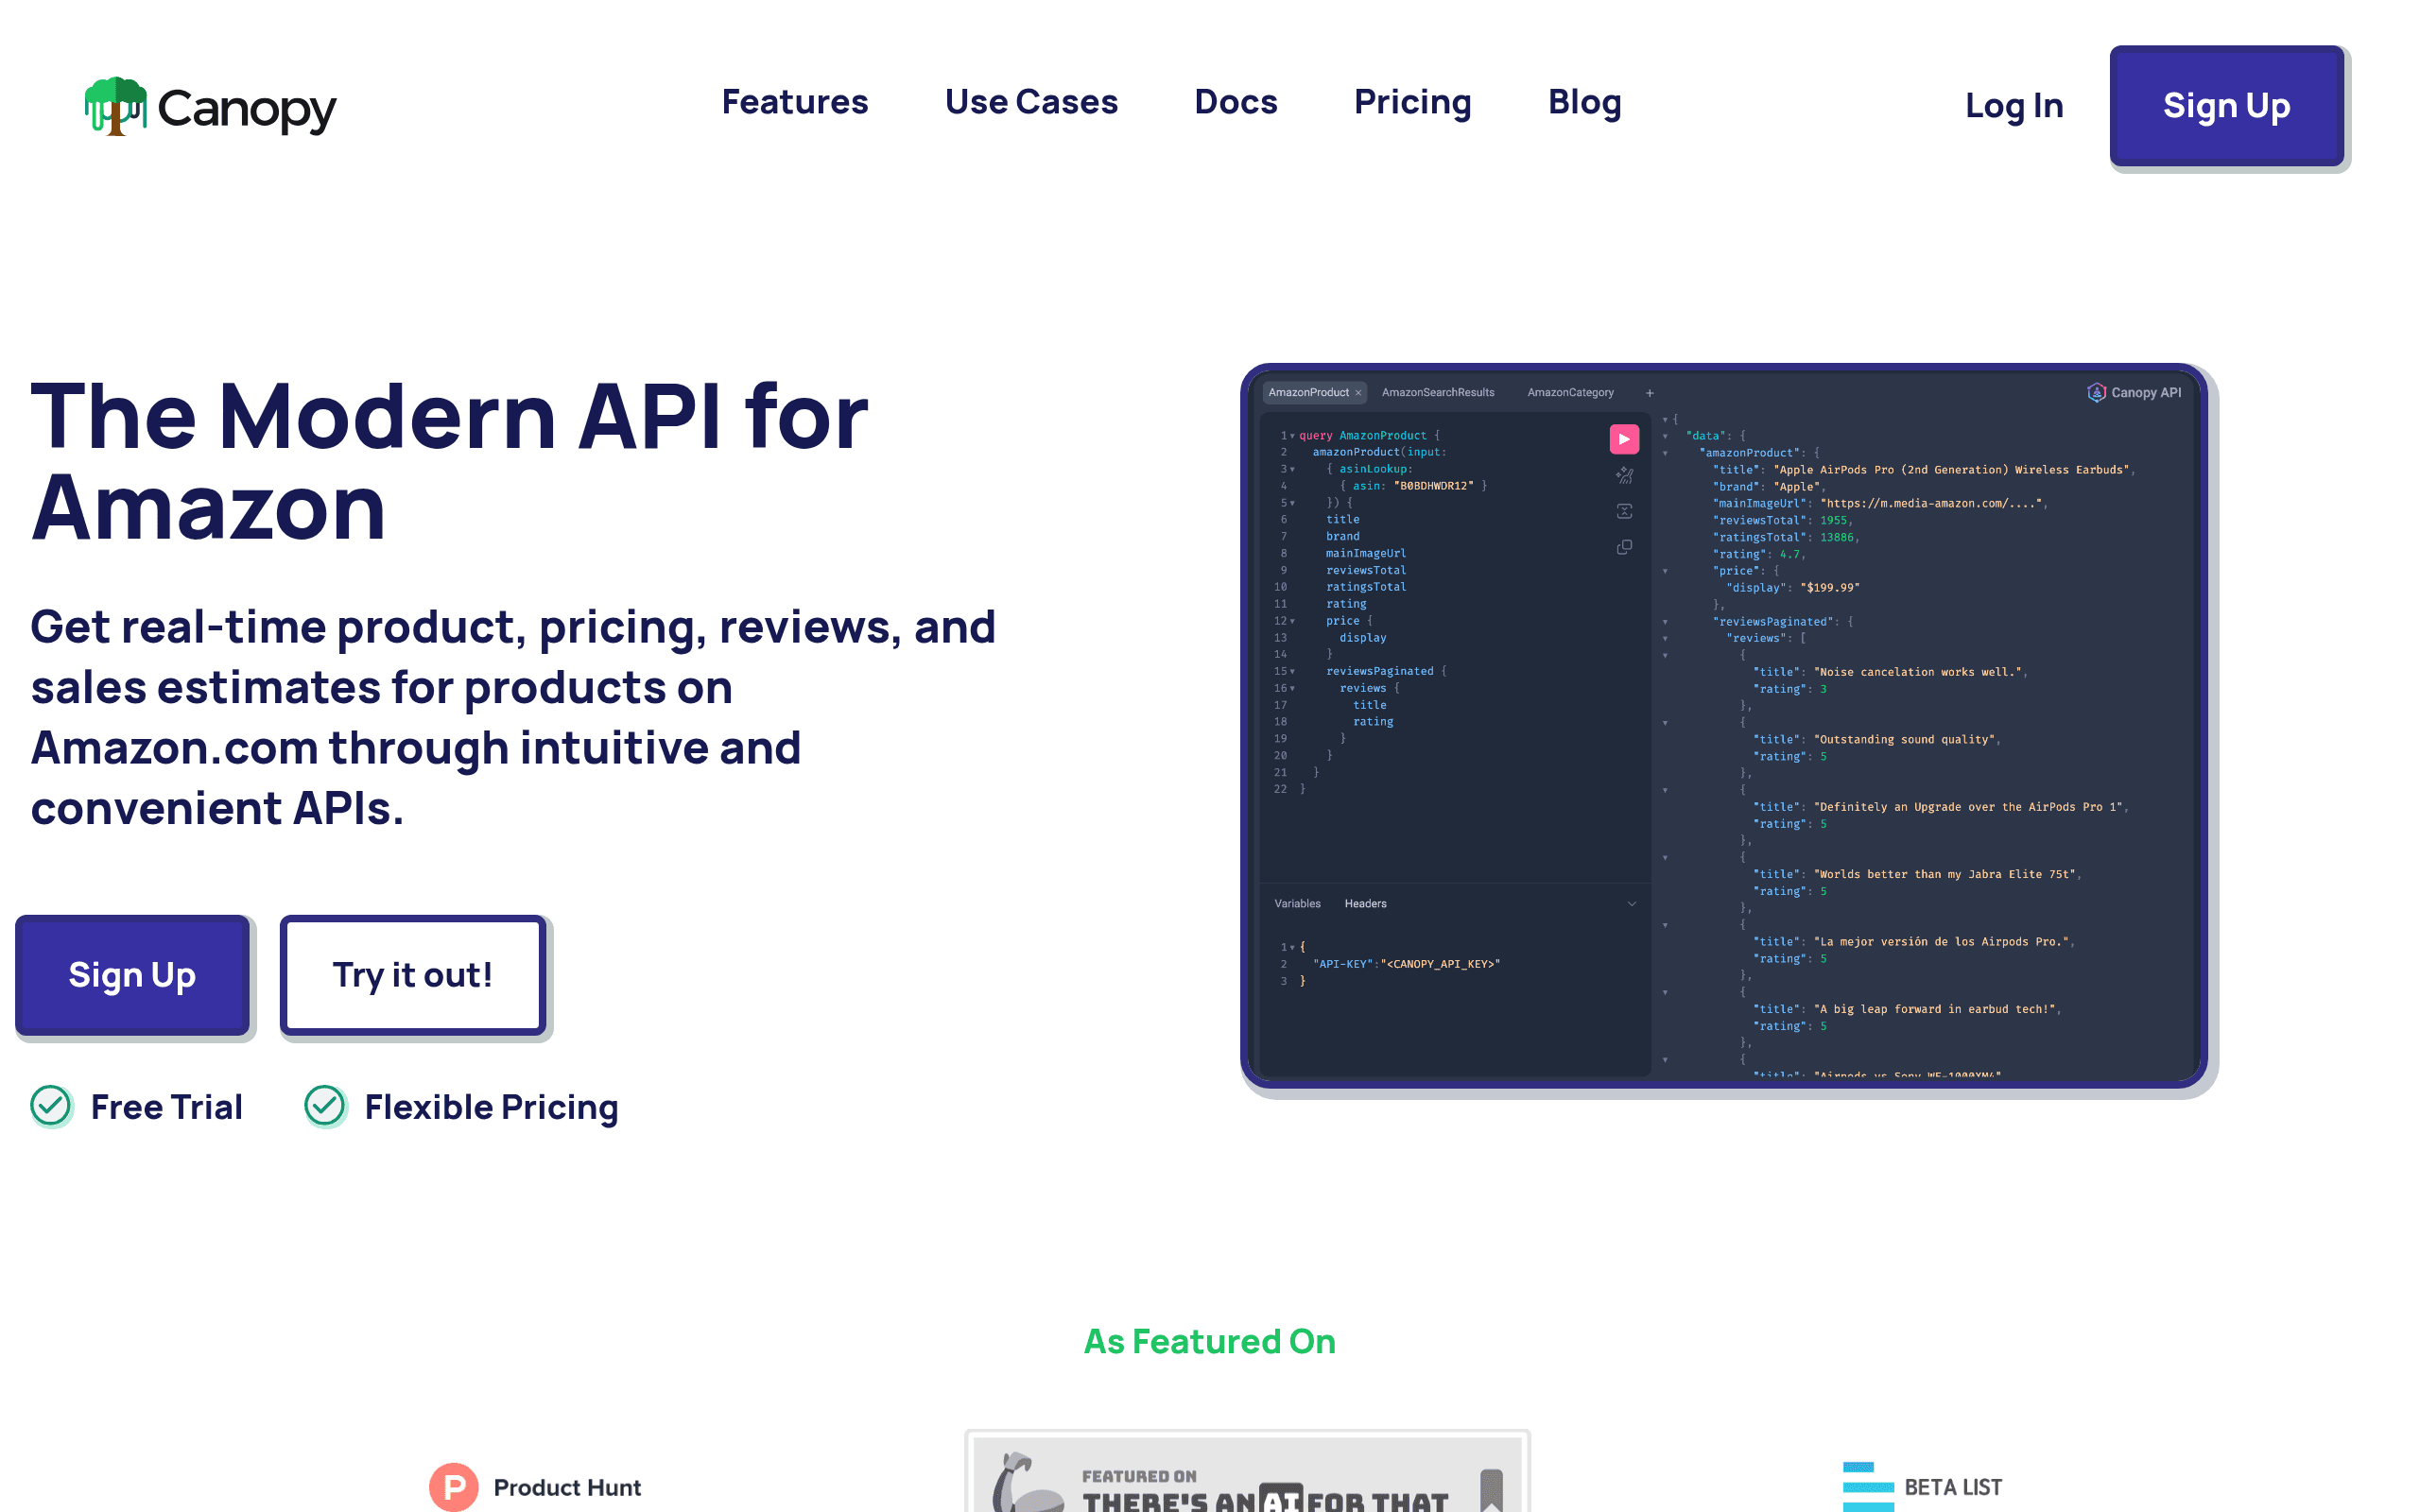Click the "La mejor versión de los Airpods Pro." text
This screenshot has height=1512, width=2420.
click(x=1942, y=942)
